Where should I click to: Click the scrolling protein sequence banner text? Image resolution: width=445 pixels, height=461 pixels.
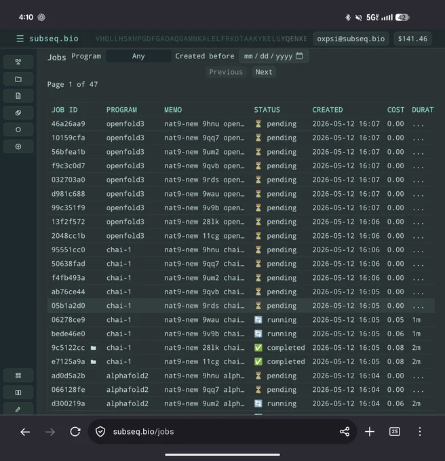(201, 39)
